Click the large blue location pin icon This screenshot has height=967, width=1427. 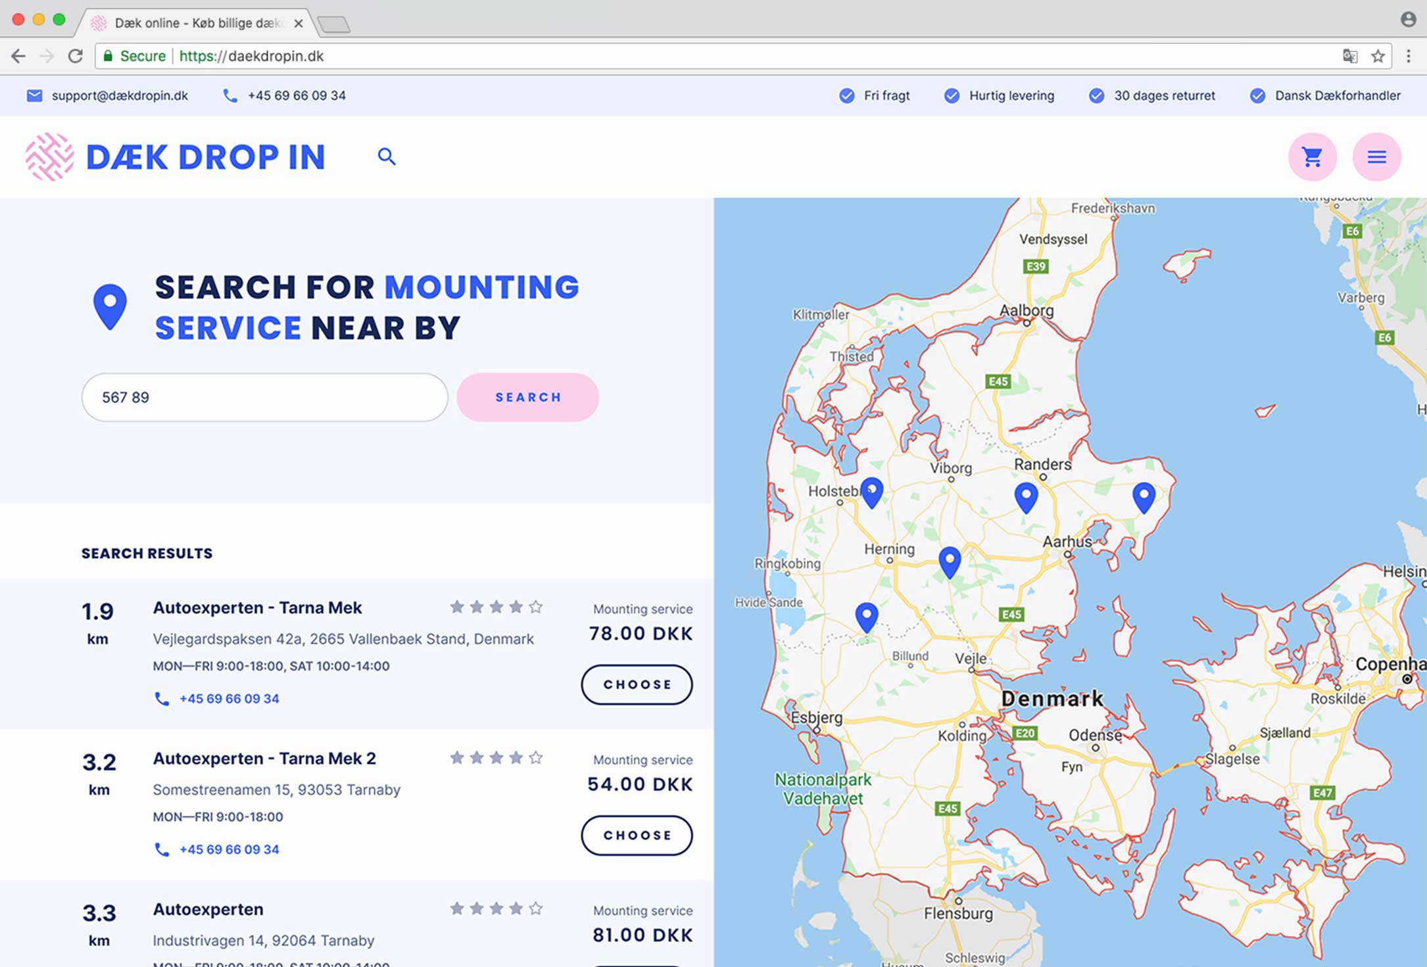tap(110, 306)
